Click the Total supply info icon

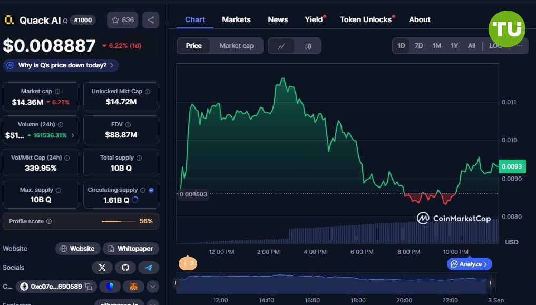click(139, 158)
